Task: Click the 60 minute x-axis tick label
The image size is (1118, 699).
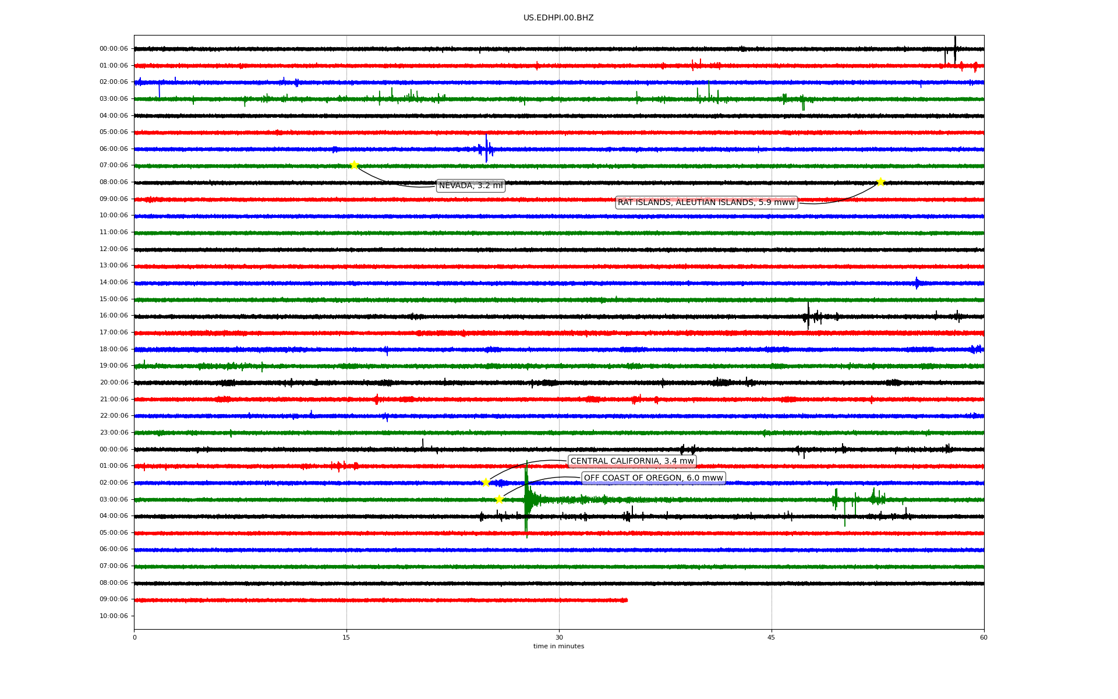Action: (x=983, y=637)
